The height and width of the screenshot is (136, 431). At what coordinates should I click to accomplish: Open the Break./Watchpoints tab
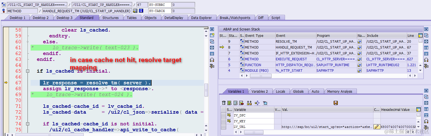tap(235, 18)
